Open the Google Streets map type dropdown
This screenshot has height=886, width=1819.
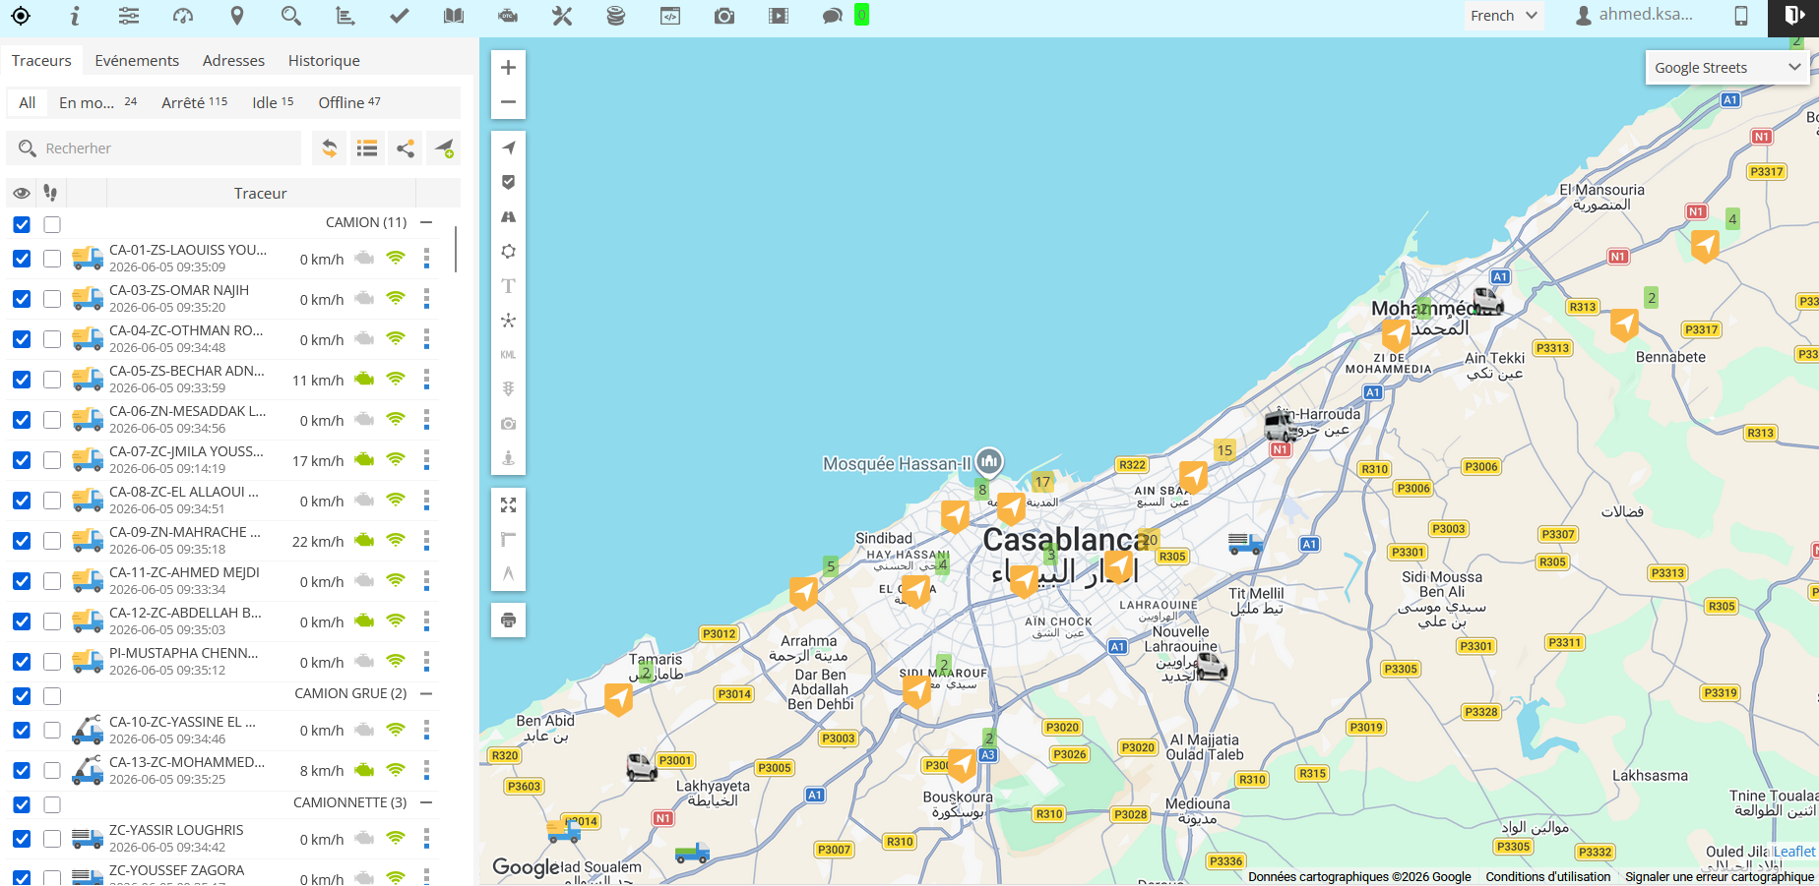(x=1726, y=68)
